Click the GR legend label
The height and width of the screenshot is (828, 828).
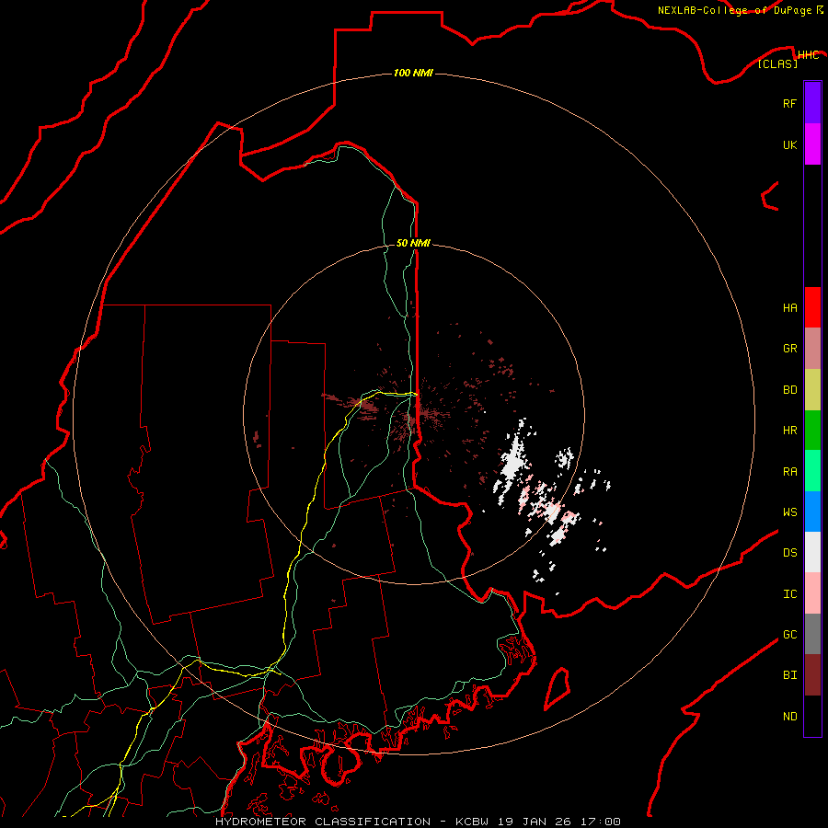(789, 349)
